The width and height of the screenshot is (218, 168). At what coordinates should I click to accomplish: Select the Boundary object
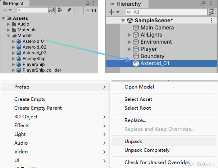pyautogui.click(x=153, y=56)
